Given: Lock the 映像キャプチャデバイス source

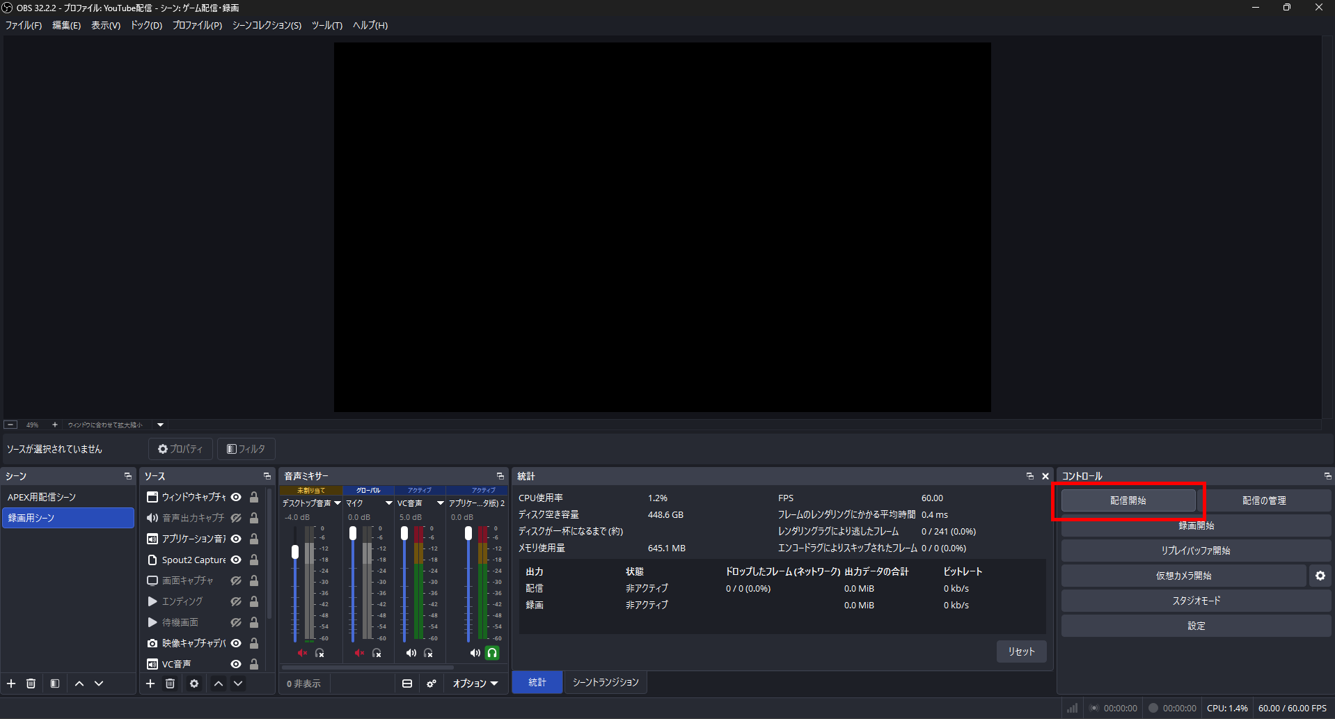Looking at the screenshot, I should [x=254, y=643].
